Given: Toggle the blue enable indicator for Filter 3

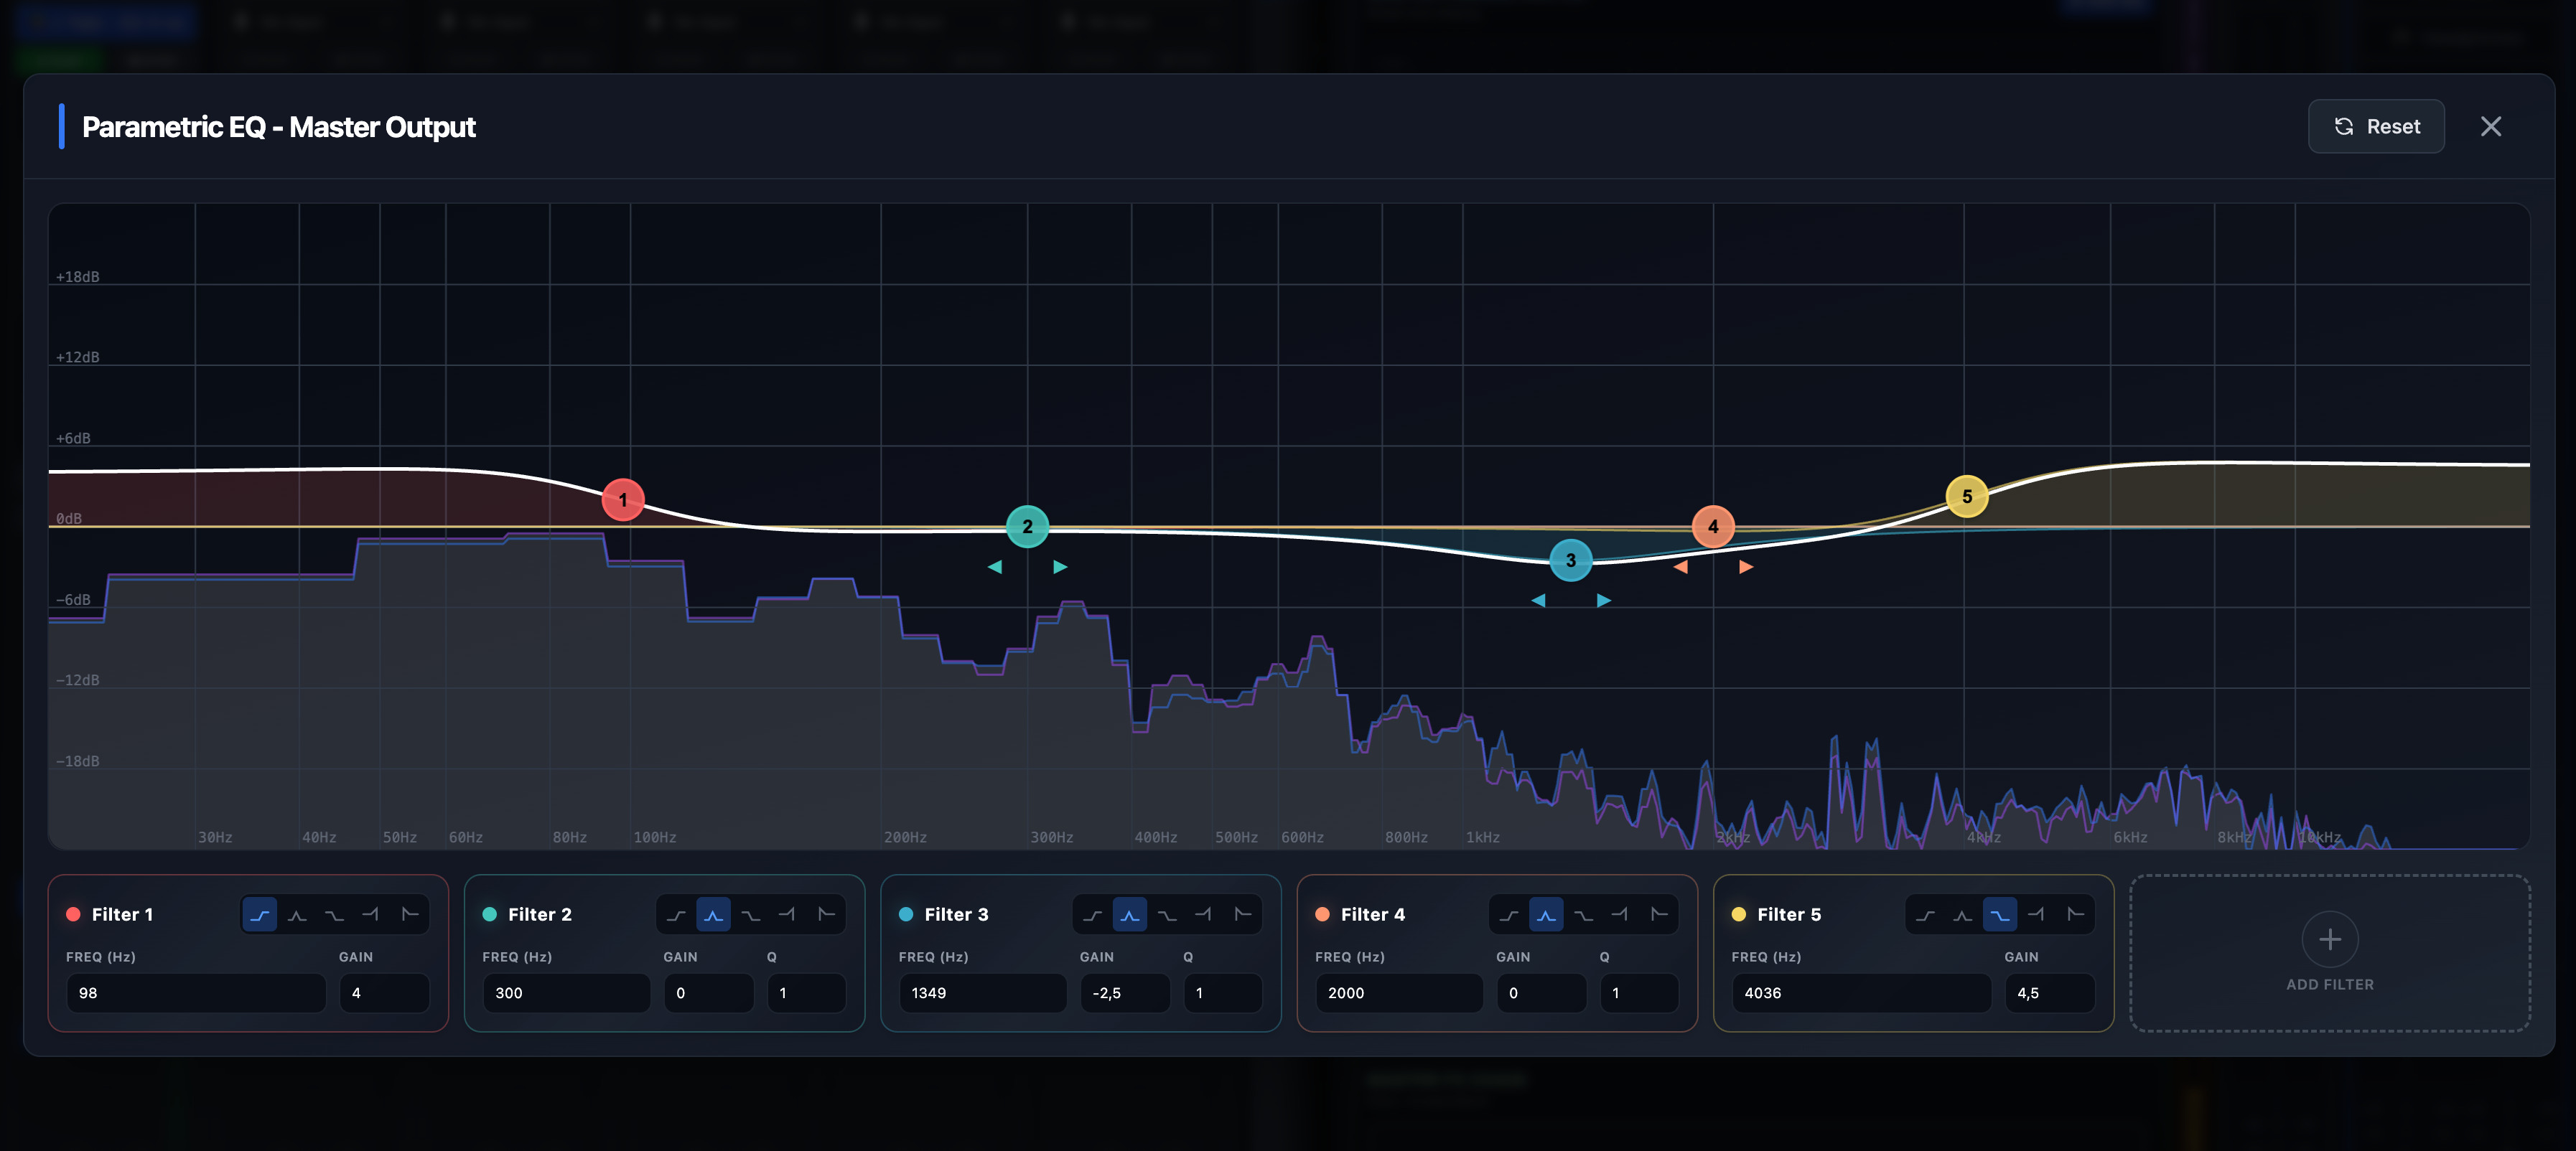Looking at the screenshot, I should point(907,913).
